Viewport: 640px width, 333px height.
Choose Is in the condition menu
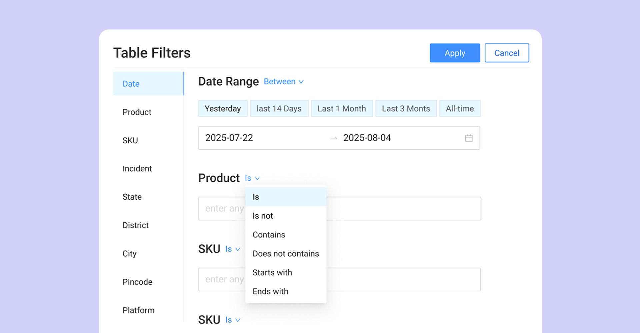(286, 197)
